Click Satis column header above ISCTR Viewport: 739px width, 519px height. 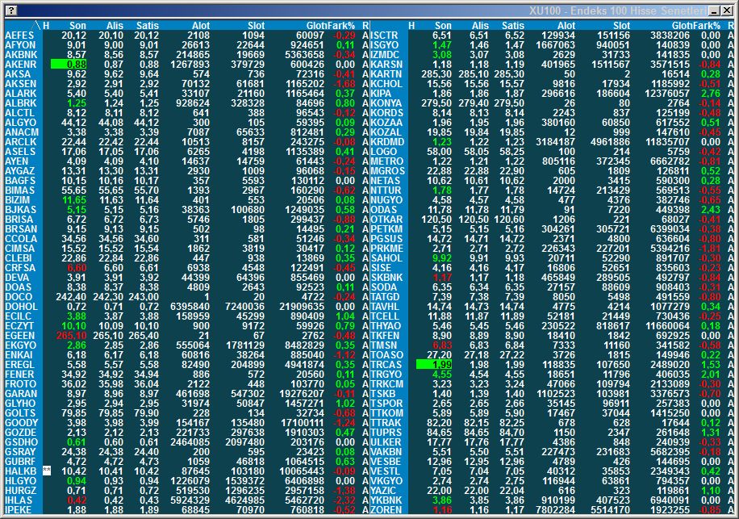pyautogui.click(x=513, y=26)
